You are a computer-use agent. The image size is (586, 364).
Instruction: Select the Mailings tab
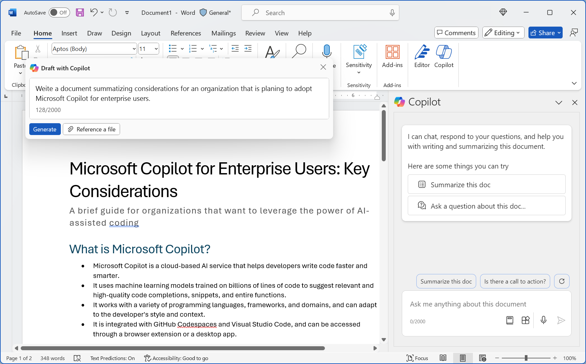[x=223, y=33]
